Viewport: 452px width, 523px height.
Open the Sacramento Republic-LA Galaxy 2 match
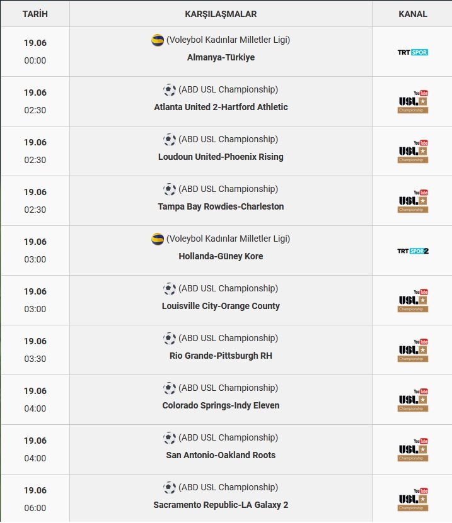[x=221, y=505]
